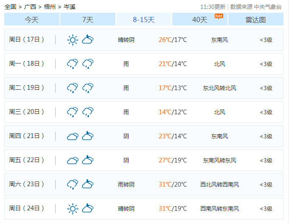This screenshot has width=289, height=223.
Task: Click the daytime rain icon for Wednesday 20日
Action: [x=73, y=112]
